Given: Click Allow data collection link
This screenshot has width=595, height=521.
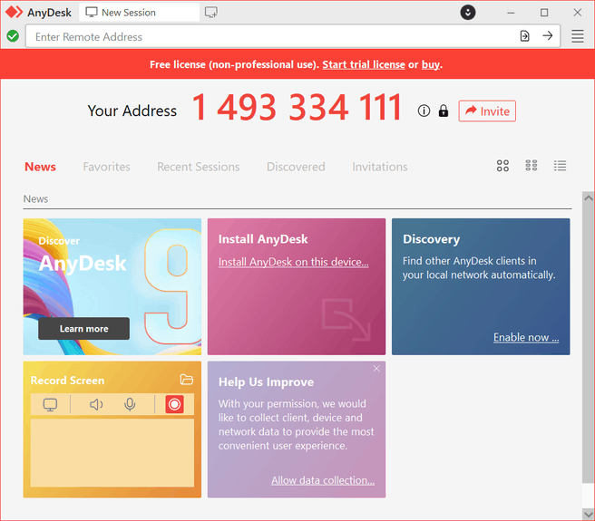Looking at the screenshot, I should coord(323,480).
